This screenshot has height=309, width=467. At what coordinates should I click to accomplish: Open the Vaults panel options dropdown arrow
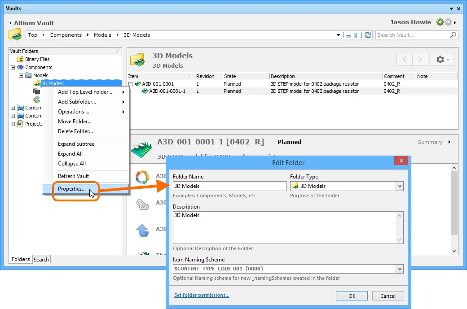tap(452, 9)
